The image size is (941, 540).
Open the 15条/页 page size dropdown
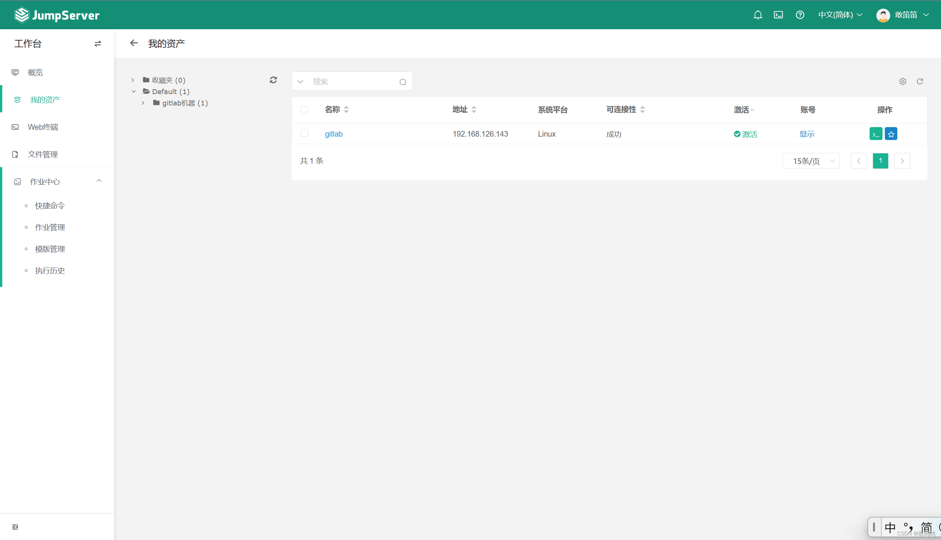coord(811,161)
